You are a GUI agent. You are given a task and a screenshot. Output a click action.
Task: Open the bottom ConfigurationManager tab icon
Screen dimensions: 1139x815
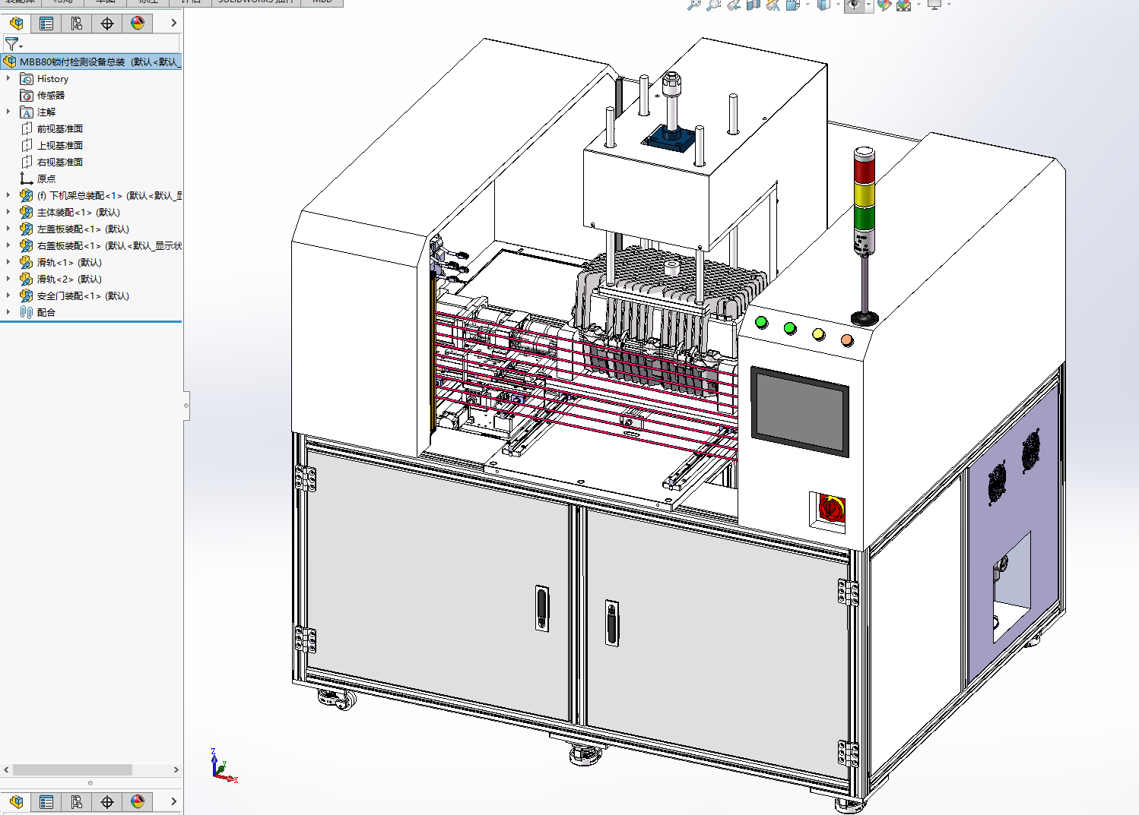click(x=77, y=802)
